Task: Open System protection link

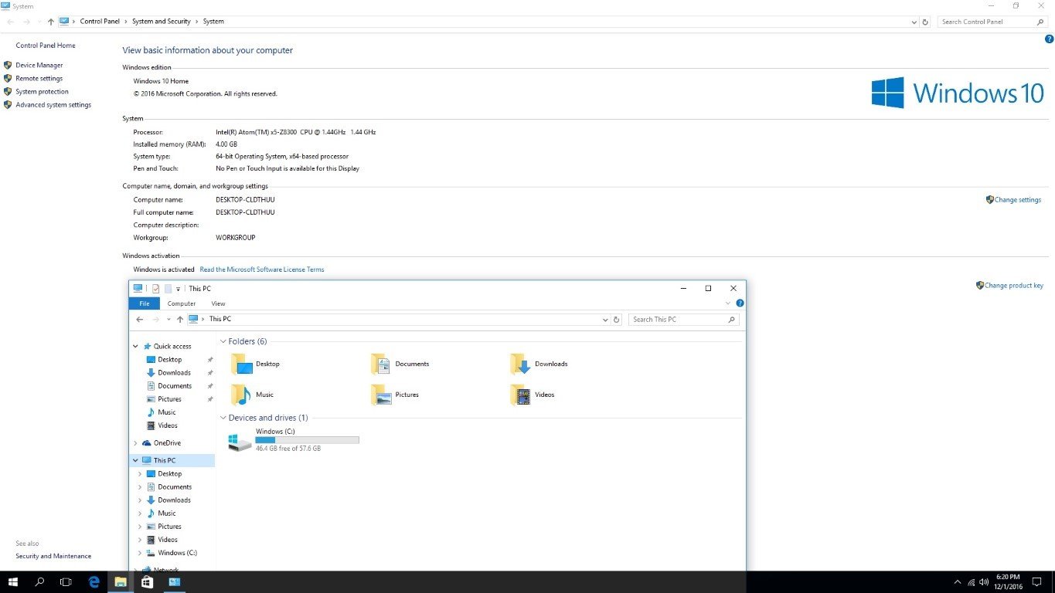Action: click(x=42, y=92)
